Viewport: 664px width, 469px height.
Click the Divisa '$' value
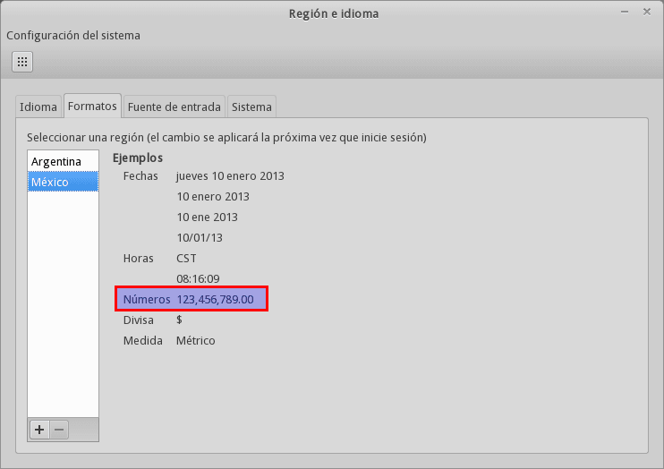point(179,320)
